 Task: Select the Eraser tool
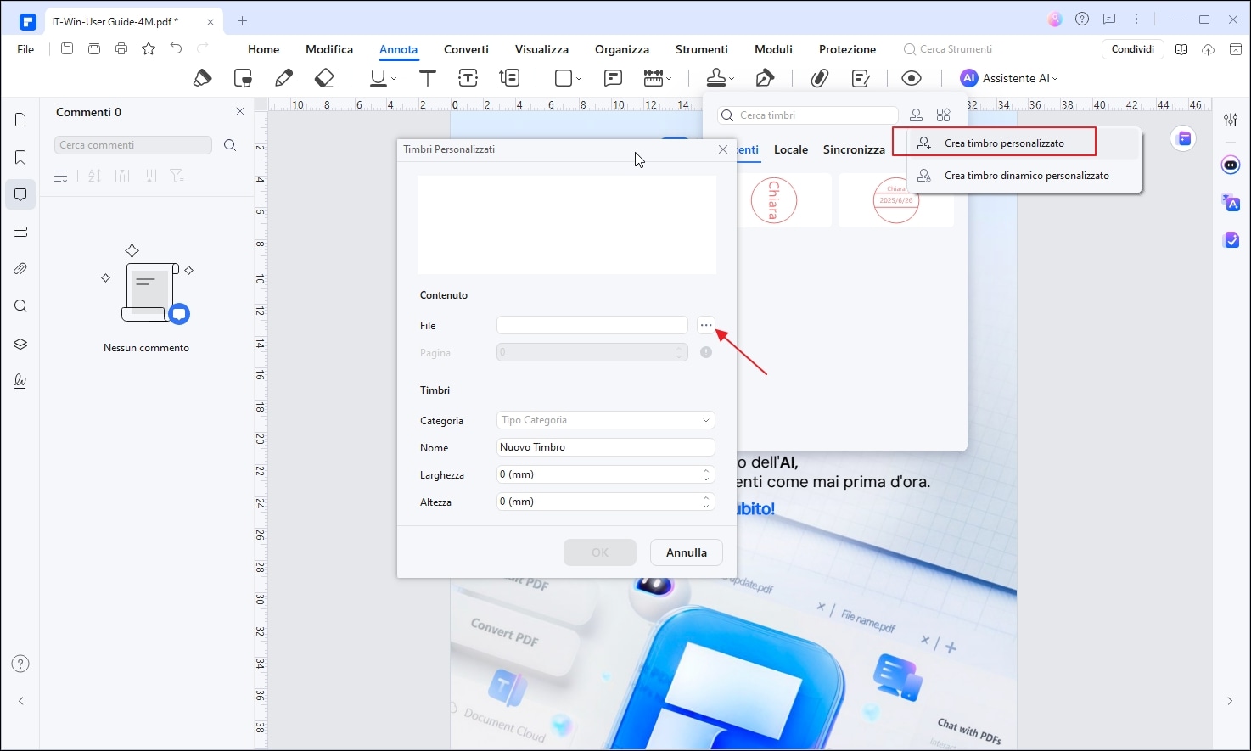[x=324, y=78]
